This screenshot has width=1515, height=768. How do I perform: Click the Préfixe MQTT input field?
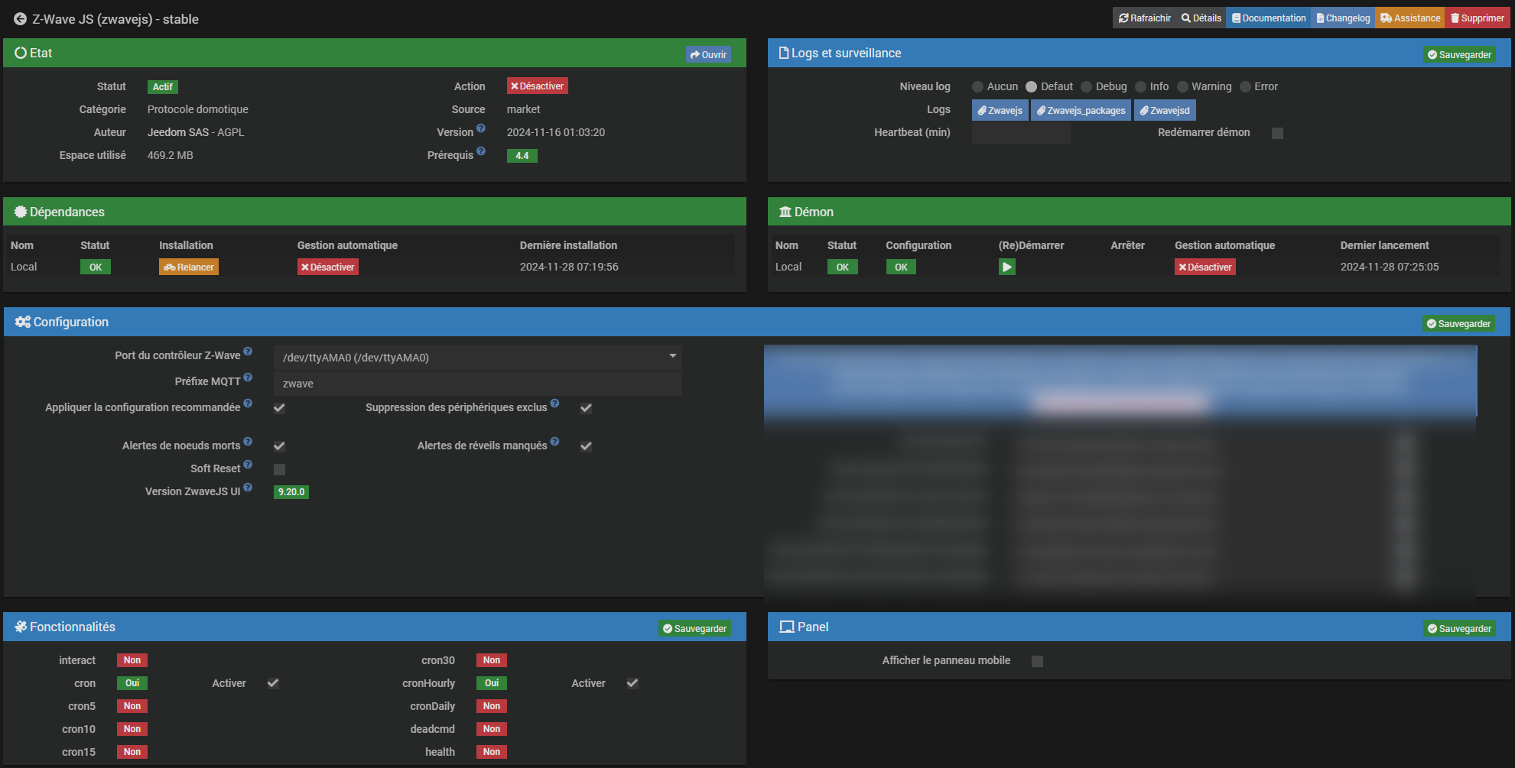(478, 384)
